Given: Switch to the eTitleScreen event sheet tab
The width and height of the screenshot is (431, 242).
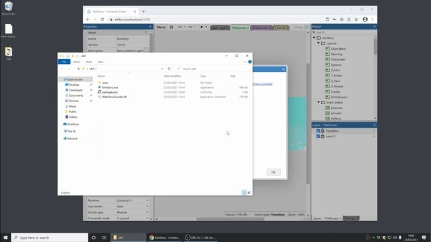Looking at the screenshot, I should (261, 28).
